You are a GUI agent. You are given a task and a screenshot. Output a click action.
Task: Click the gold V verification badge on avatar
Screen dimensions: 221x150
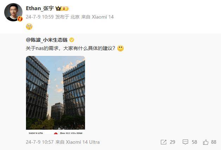pyautogui.click(x=20, y=19)
